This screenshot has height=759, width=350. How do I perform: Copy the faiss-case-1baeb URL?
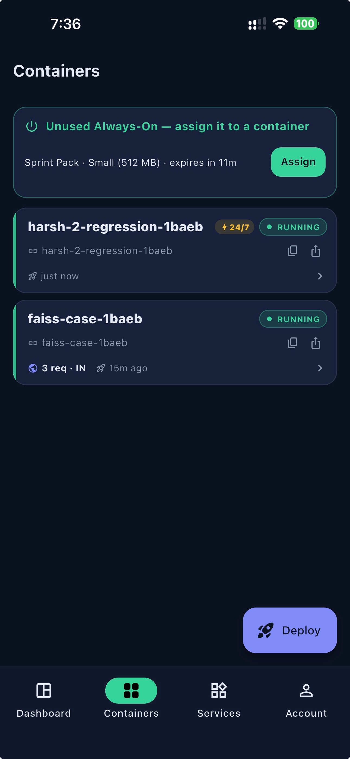292,343
